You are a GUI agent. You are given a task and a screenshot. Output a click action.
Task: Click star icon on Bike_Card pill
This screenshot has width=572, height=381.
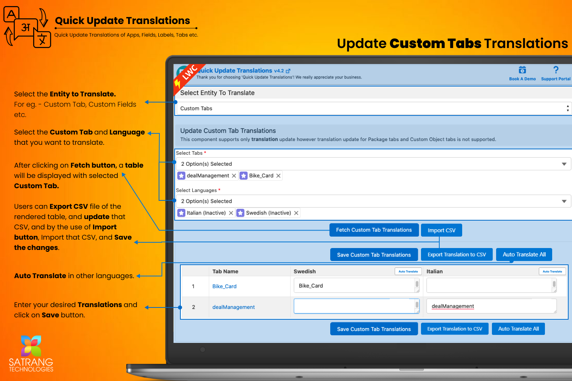coord(244,176)
